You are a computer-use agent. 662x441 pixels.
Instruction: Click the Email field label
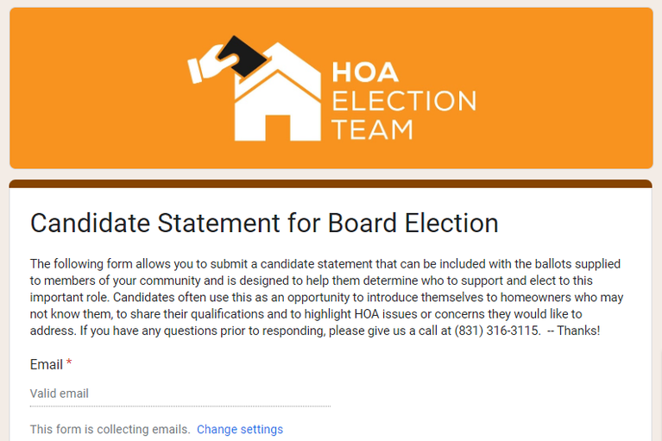coord(47,364)
